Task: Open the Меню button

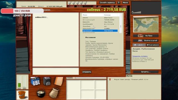Action: coord(125,2)
